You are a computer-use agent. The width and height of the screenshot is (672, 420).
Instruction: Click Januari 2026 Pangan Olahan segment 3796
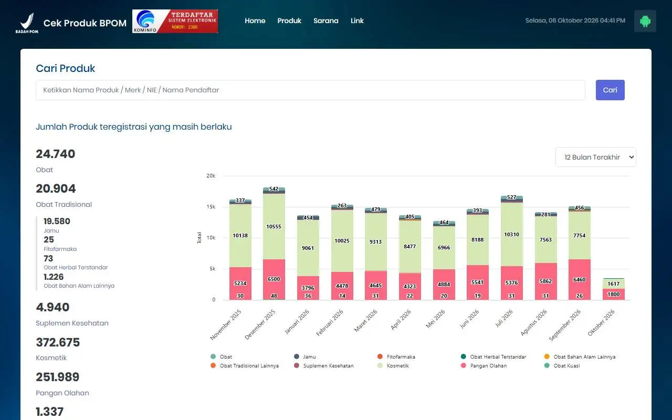(308, 288)
